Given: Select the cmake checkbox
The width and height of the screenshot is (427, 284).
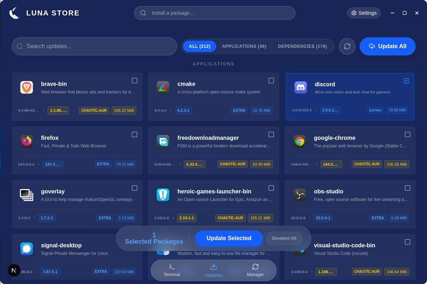Looking at the screenshot, I should [x=271, y=81].
